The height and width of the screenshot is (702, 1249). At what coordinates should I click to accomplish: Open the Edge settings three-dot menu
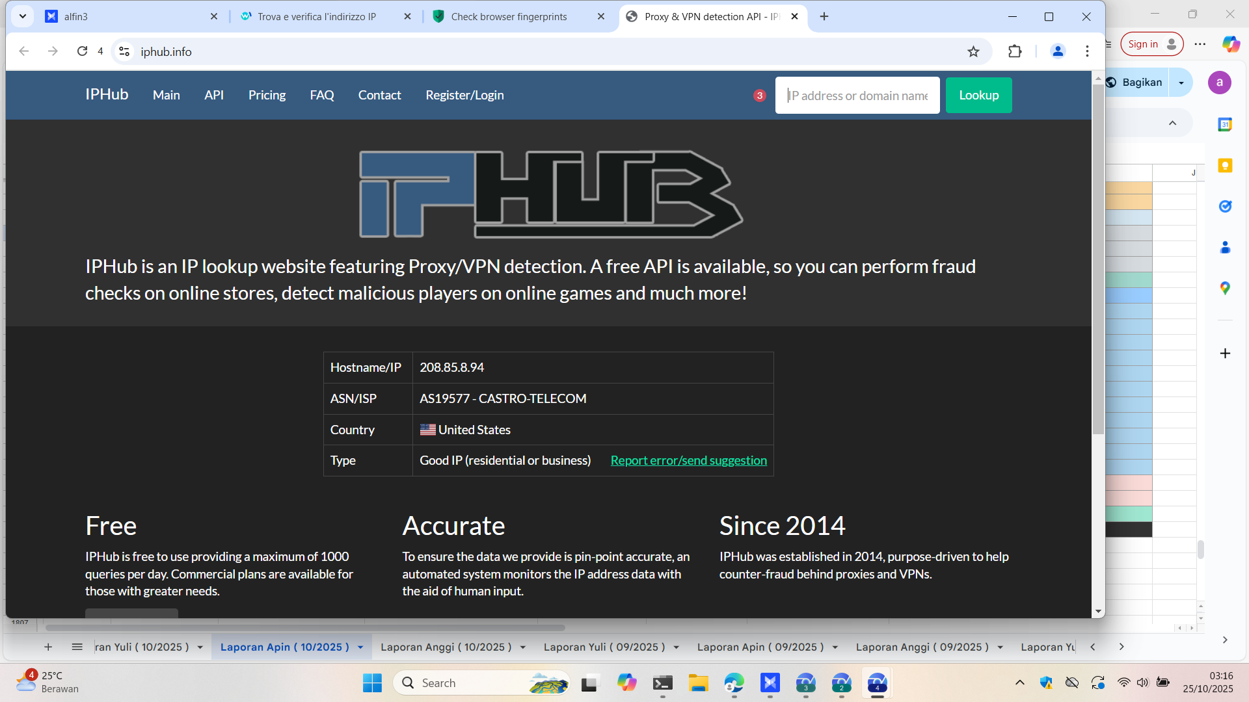1200,44
